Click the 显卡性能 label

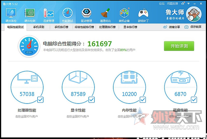click(78, 110)
